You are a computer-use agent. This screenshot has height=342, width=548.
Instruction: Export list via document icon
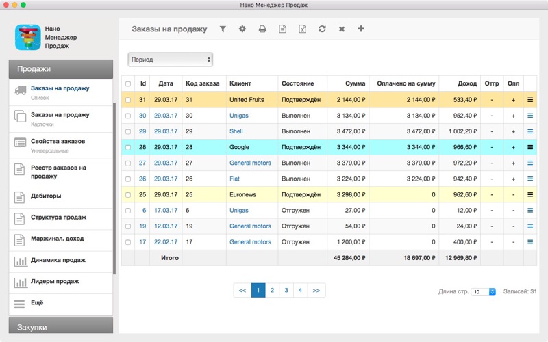282,29
